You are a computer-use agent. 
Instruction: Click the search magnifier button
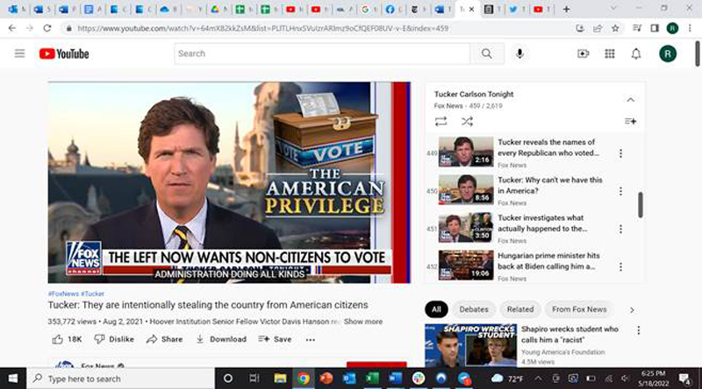(x=487, y=53)
